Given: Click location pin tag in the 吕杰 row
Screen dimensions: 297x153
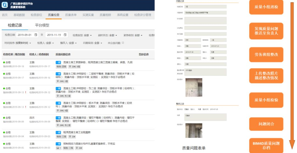Looking at the screenshot, I should tap(63, 125).
